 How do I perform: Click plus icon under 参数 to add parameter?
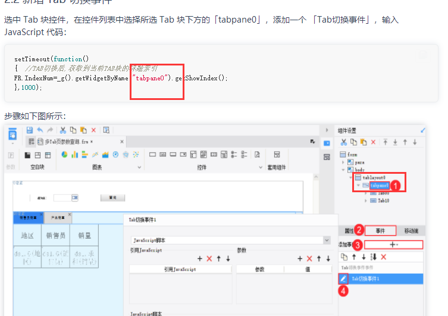coord(300,258)
